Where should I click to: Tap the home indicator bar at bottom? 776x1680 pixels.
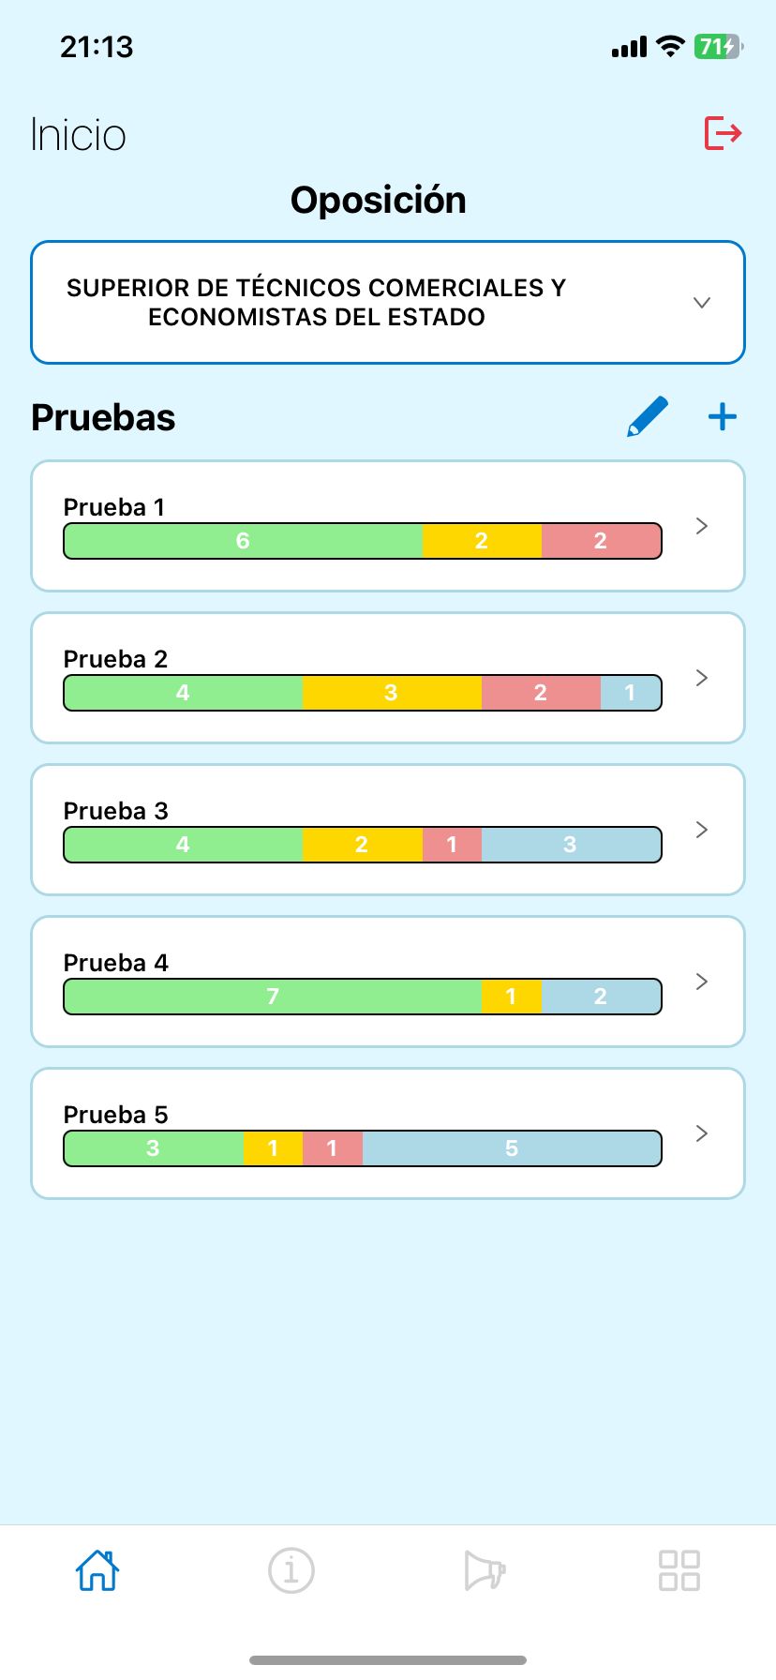pos(388,1659)
